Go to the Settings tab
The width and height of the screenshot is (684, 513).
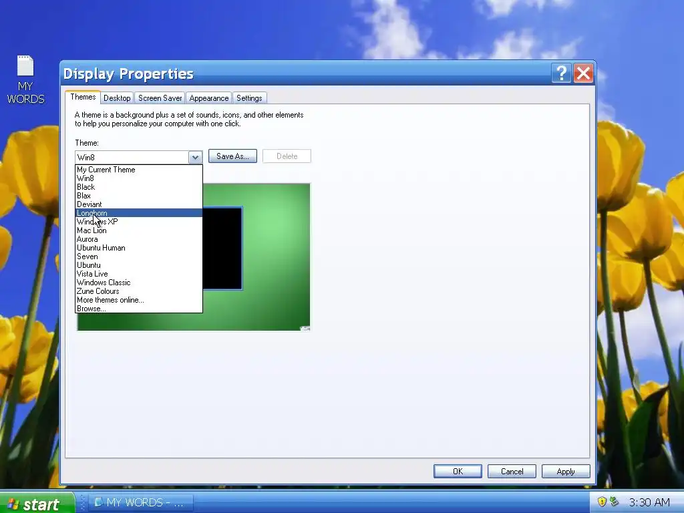249,98
